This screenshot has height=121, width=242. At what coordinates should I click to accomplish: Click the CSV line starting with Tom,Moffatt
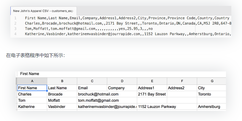pyautogui.click(x=89, y=29)
